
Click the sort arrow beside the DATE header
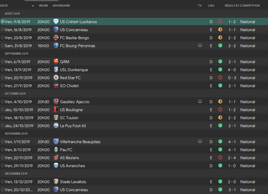[x=33, y=6]
